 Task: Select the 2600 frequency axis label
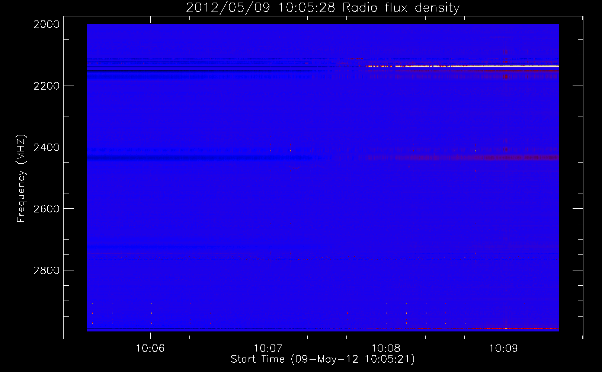[x=47, y=209]
